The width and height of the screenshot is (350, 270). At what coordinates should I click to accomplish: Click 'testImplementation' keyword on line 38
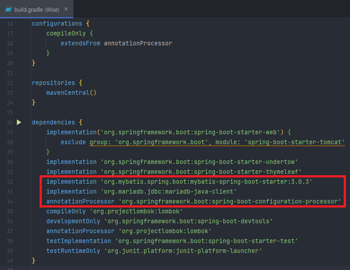[x=79, y=241]
